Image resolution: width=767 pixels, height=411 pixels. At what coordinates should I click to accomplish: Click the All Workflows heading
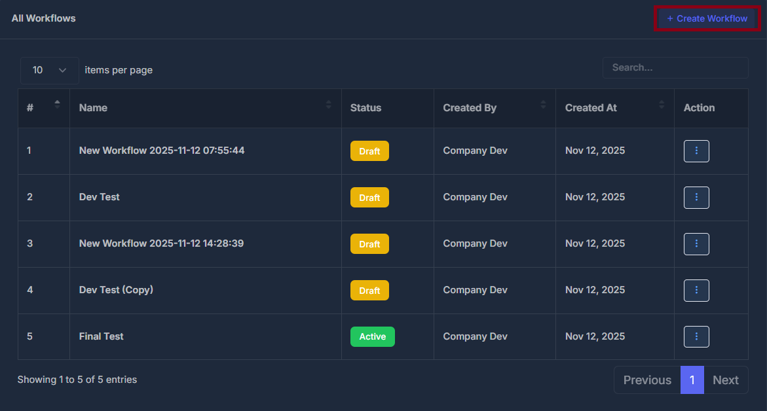[x=43, y=18]
